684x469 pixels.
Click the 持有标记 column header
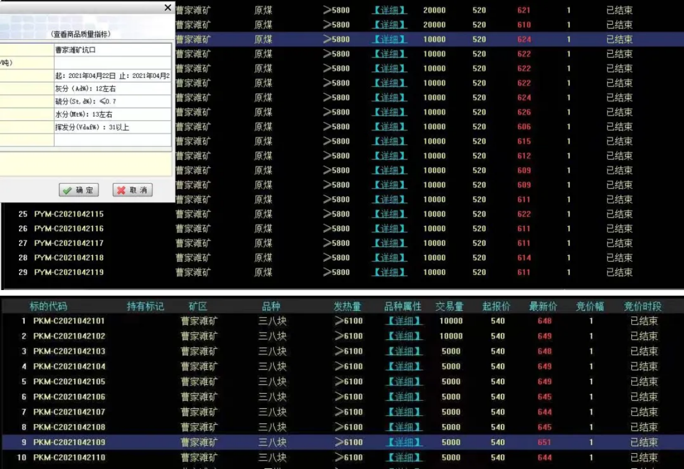[145, 307]
